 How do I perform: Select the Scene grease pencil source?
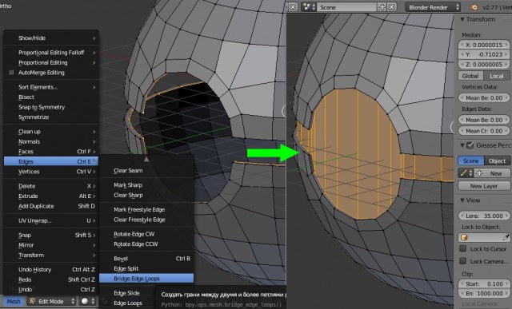[x=471, y=160]
